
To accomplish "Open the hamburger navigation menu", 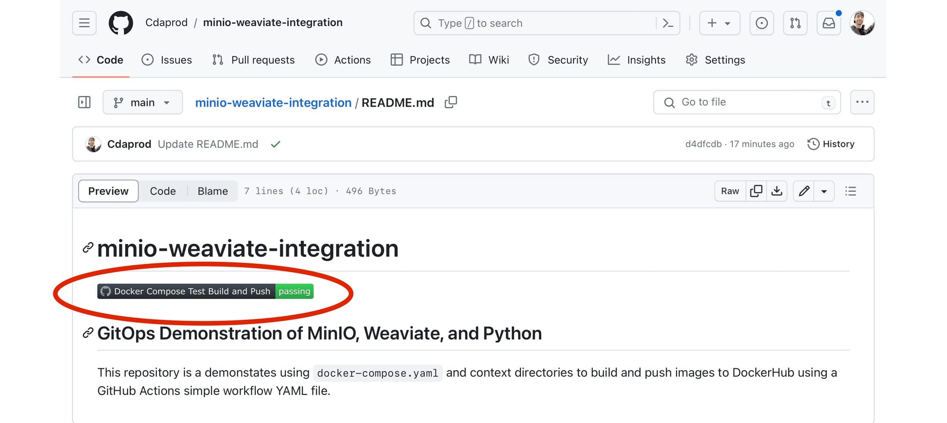I will [x=84, y=23].
